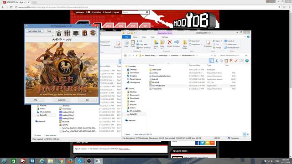The width and height of the screenshot is (292, 164).
Task: Click the fourth game icon in SCP Modloader
Action: [x=84, y=33]
